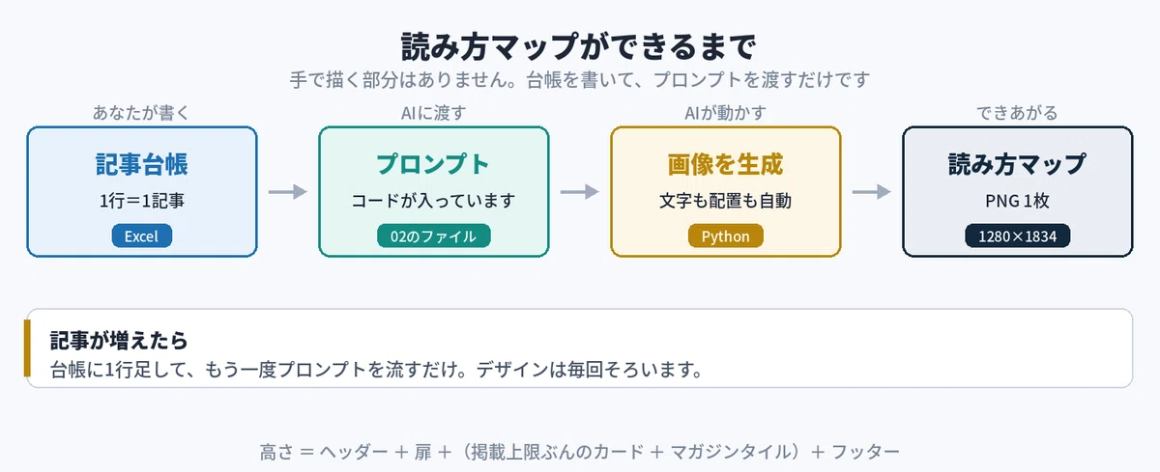Click the 高さ formula footer text
The width and height of the screenshot is (1160, 472).
coord(580,452)
